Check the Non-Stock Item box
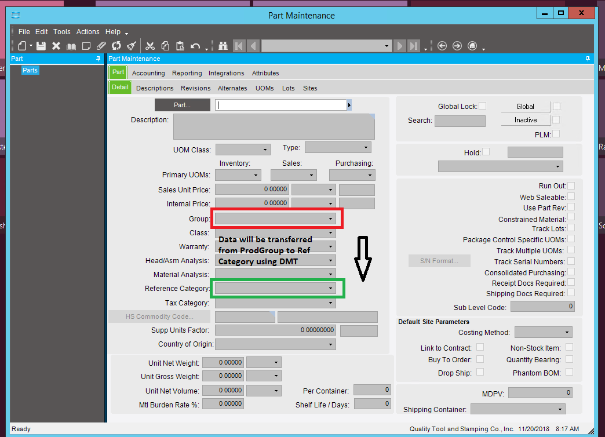 569,347
